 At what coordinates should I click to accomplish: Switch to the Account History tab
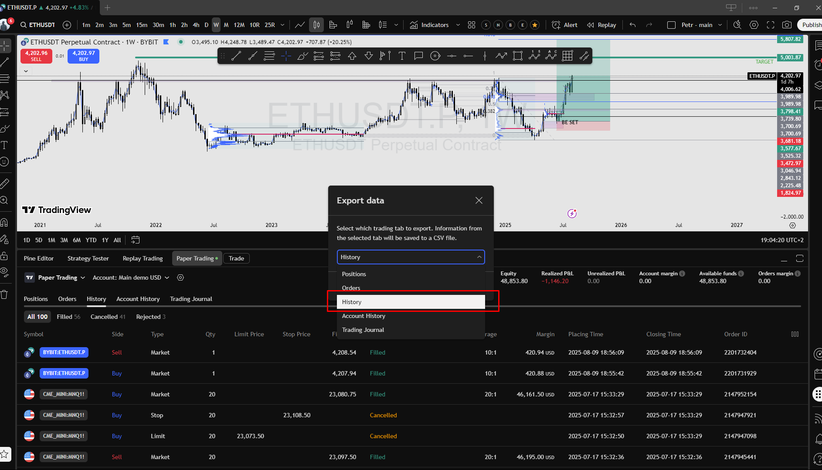pos(138,299)
